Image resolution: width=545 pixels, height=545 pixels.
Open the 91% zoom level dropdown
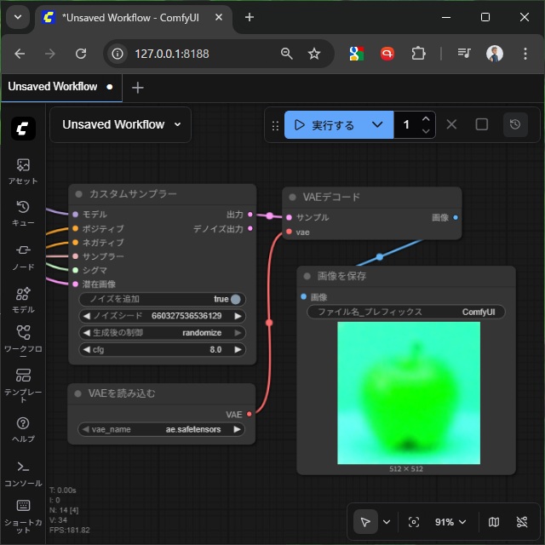(x=450, y=522)
